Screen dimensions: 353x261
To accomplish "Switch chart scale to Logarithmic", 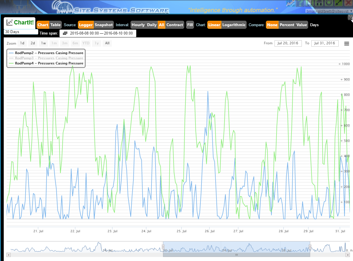I will (x=234, y=25).
